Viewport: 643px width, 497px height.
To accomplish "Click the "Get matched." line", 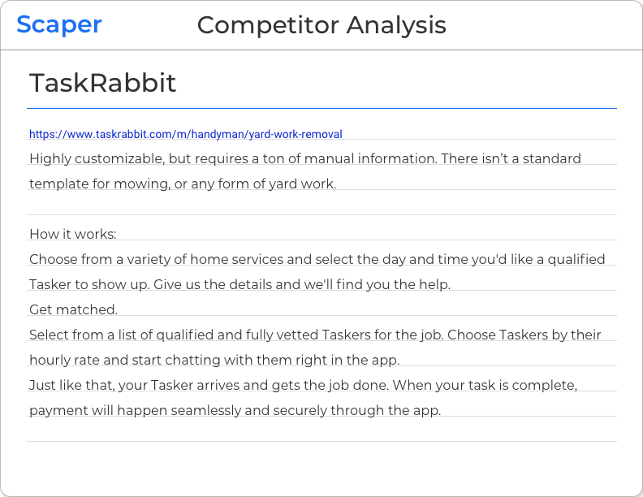I will (73, 309).
